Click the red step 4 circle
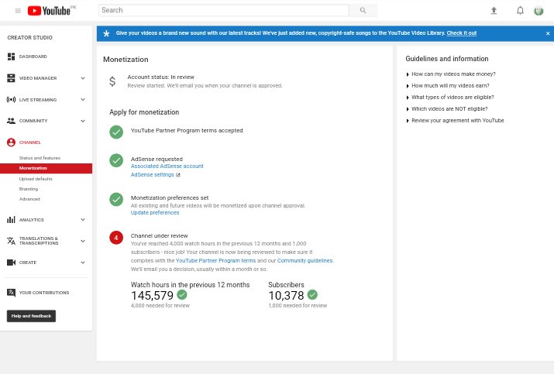The height and width of the screenshot is (374, 554). 116,238
